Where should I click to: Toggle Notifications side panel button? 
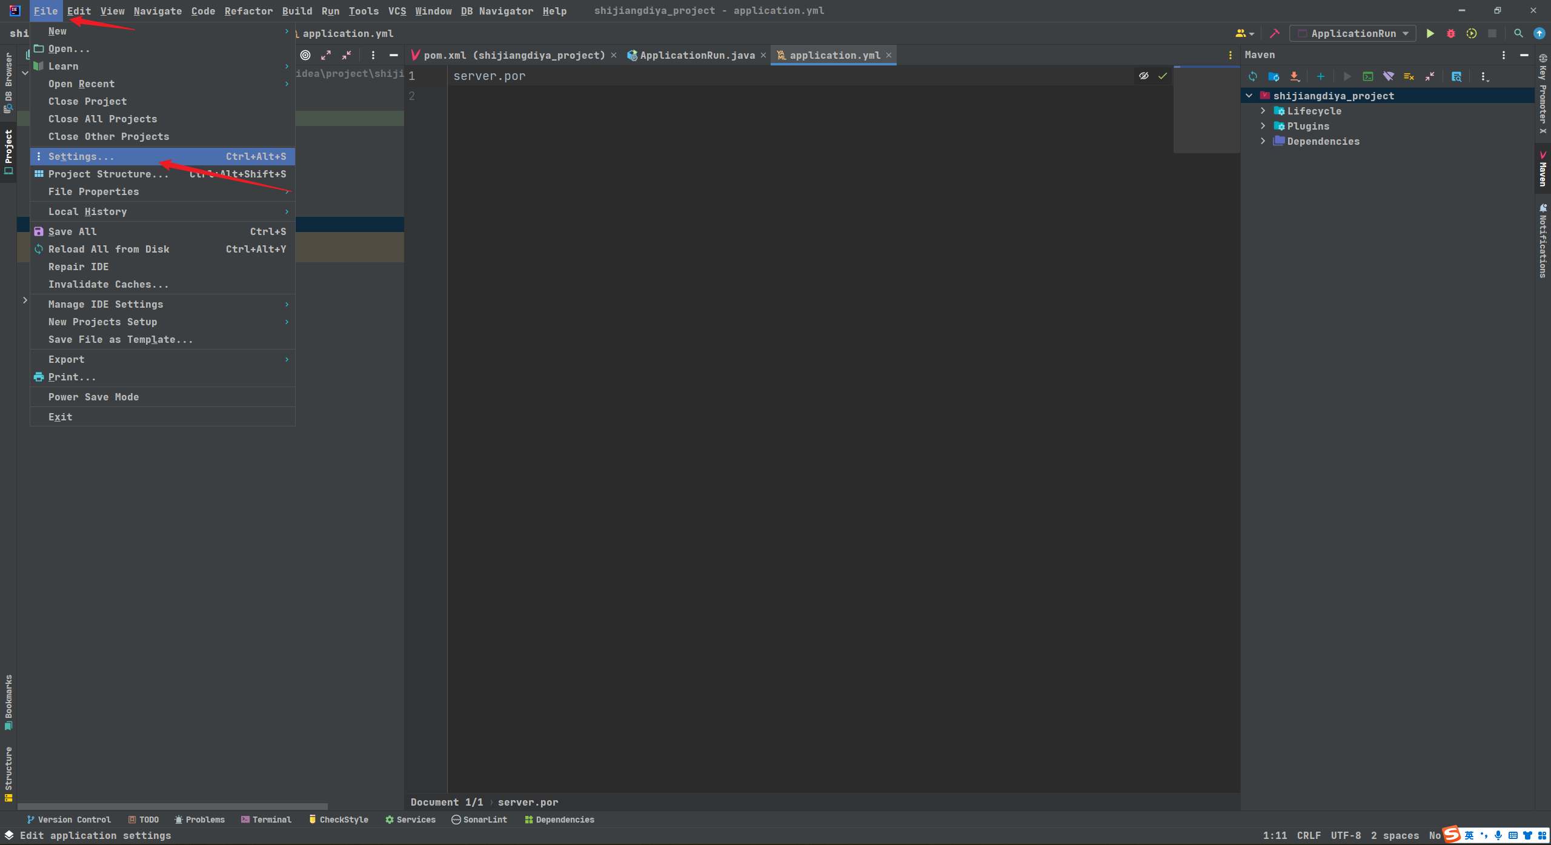coord(1543,240)
